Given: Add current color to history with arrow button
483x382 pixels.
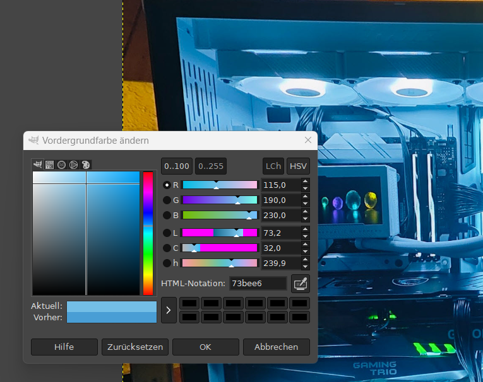Looking at the screenshot, I should 169,310.
